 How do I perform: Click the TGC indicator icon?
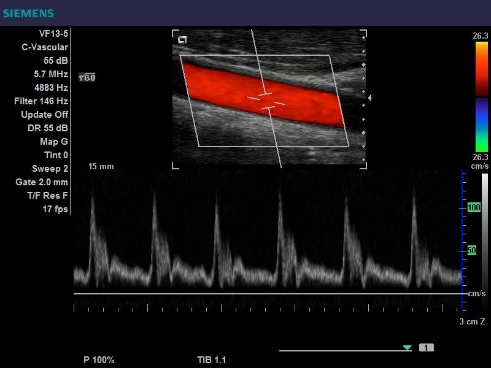pyautogui.click(x=87, y=77)
